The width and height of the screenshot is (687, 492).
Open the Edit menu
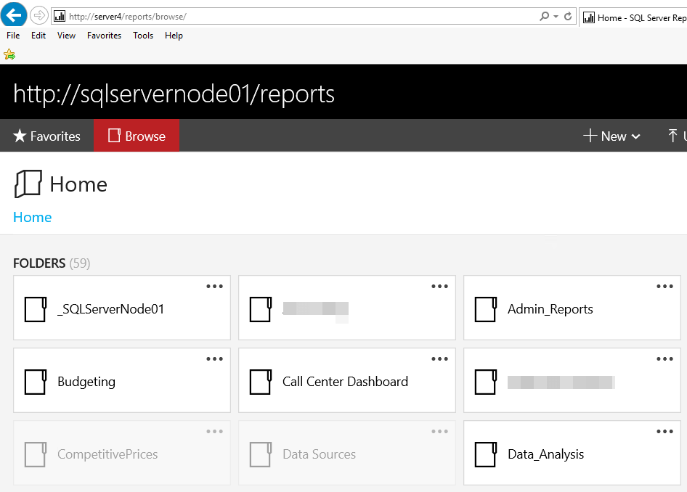click(x=38, y=36)
